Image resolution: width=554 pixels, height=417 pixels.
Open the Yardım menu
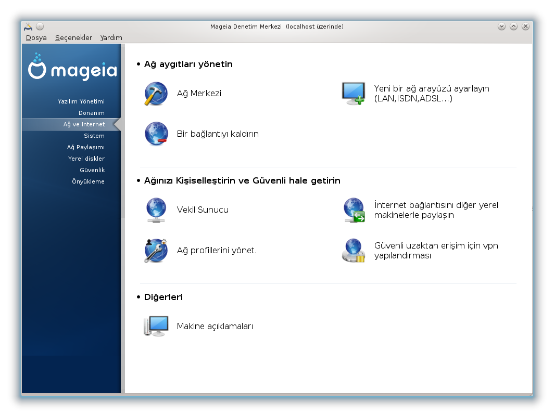tap(111, 38)
